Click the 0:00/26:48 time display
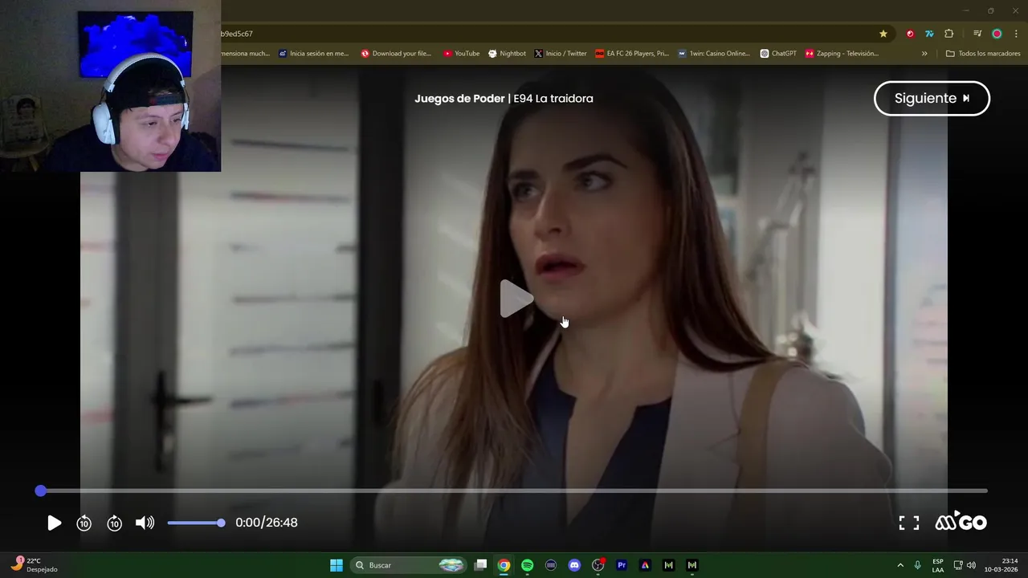This screenshot has width=1028, height=578. [x=267, y=523]
